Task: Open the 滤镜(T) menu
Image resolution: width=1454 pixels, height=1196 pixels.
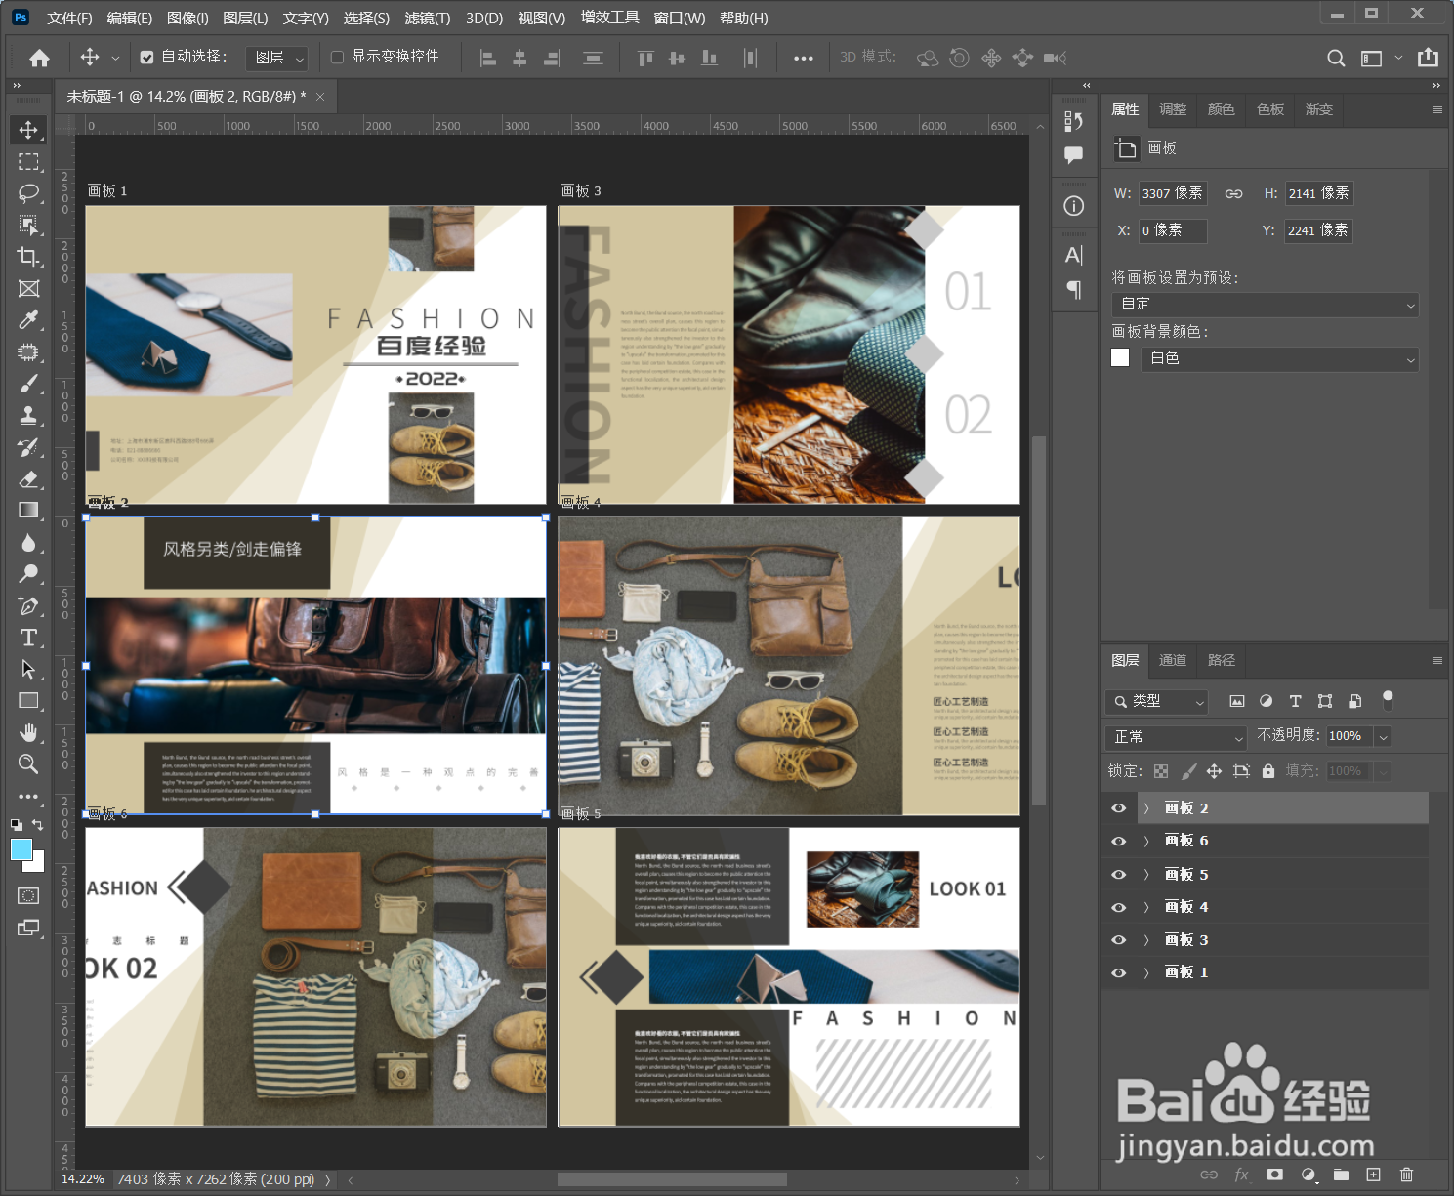Action: click(428, 18)
